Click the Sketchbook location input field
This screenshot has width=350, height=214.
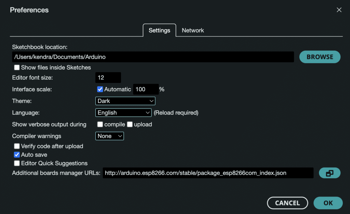click(153, 57)
